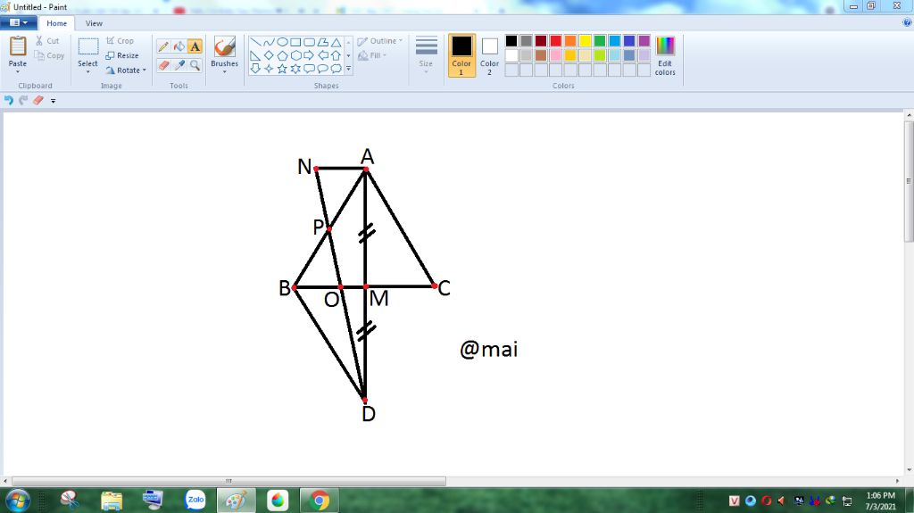Choose the Oval shape

click(282, 42)
